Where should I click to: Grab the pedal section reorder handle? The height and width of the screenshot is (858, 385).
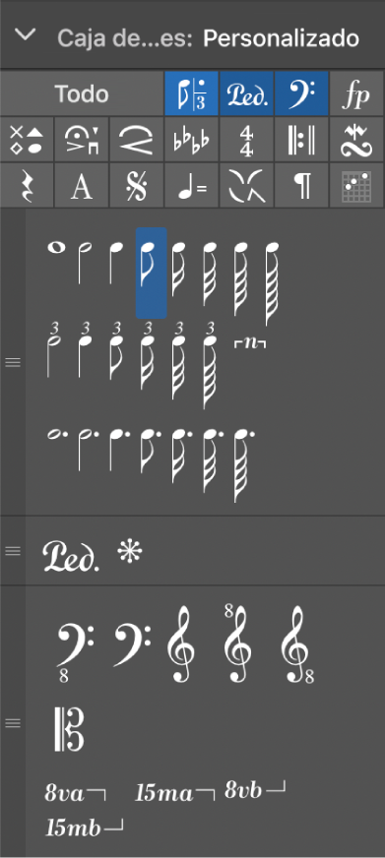[13, 551]
